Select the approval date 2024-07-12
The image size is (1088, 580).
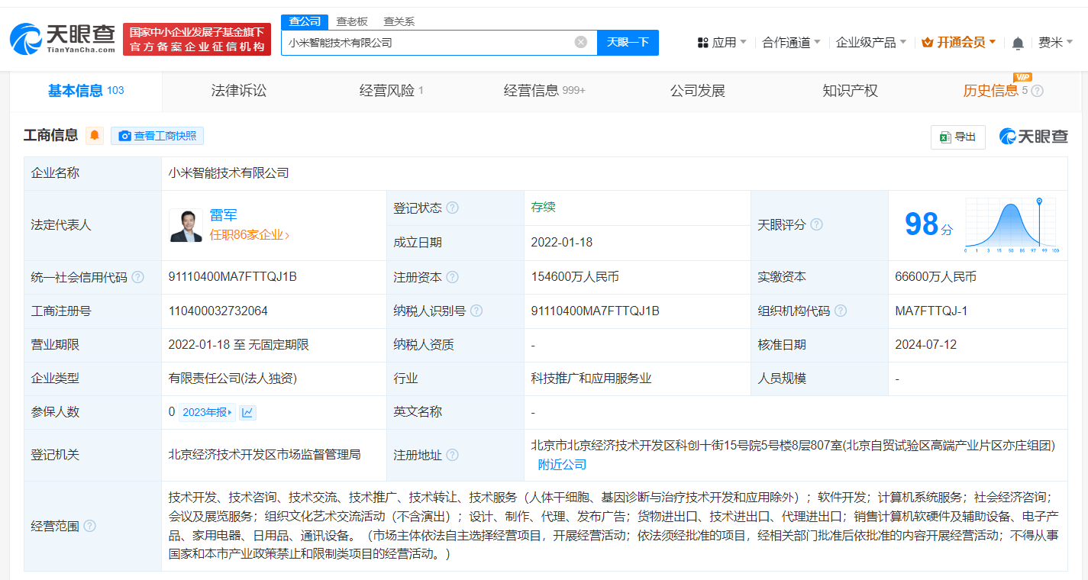925,344
